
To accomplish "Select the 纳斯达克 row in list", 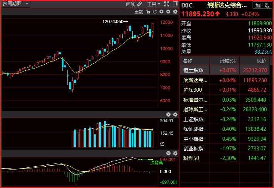I will (225, 80).
